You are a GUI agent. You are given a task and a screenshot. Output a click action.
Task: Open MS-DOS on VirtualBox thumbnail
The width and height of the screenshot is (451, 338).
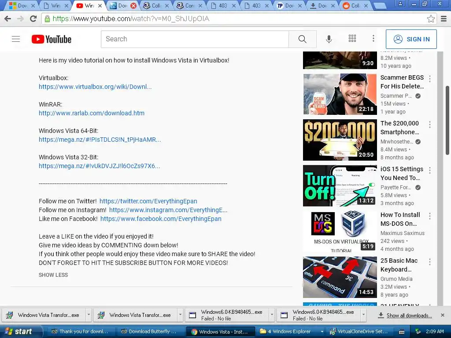pos(340,231)
